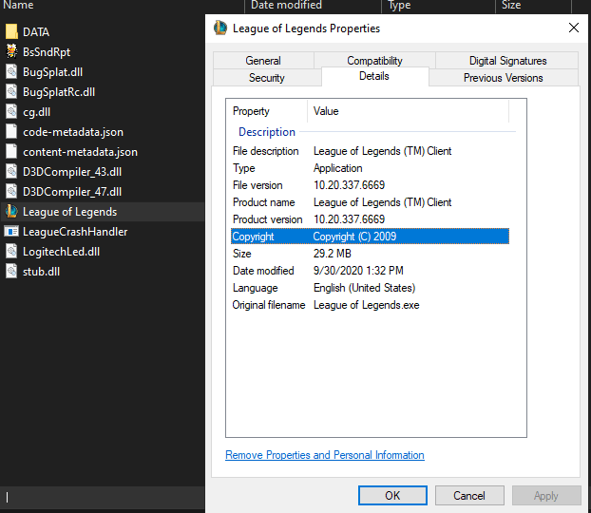Select the stub.dll file name
The height and width of the screenshot is (513, 591).
coord(42,272)
